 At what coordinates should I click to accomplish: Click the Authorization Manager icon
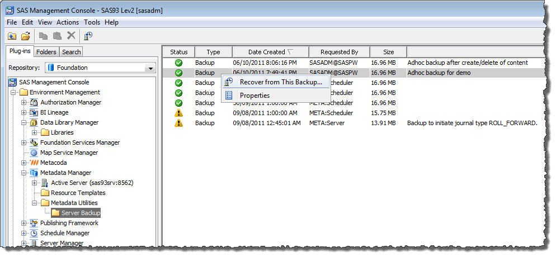34,102
